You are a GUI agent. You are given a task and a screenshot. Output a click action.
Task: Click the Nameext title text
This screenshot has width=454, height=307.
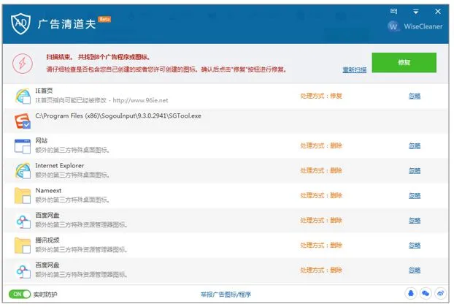pyautogui.click(x=48, y=191)
